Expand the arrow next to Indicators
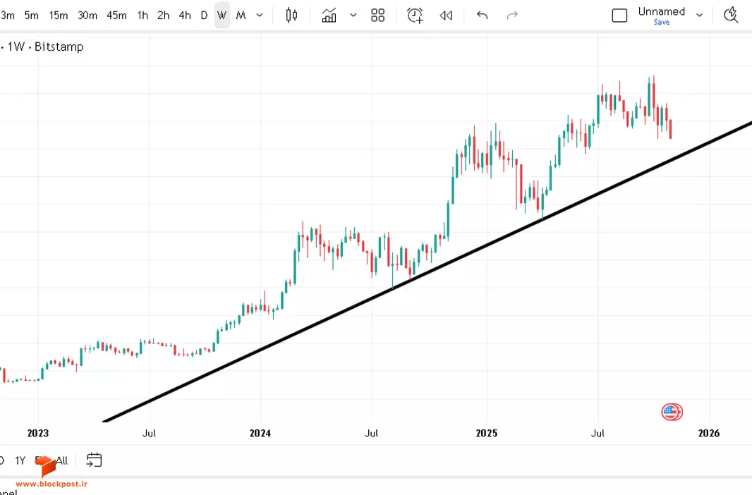The height and width of the screenshot is (495, 752). [x=353, y=16]
